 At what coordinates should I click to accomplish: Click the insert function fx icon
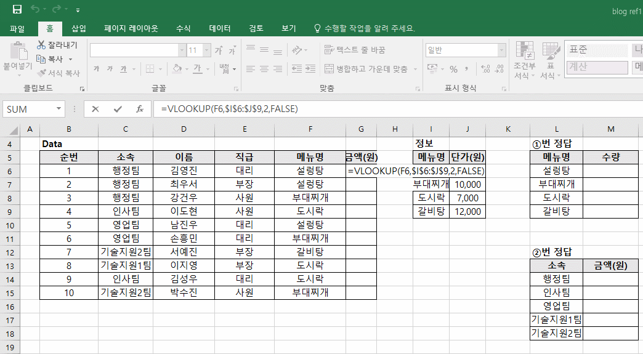[x=140, y=109]
